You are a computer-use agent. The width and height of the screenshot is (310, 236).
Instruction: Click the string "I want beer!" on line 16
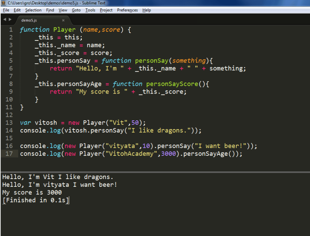pos(221,146)
